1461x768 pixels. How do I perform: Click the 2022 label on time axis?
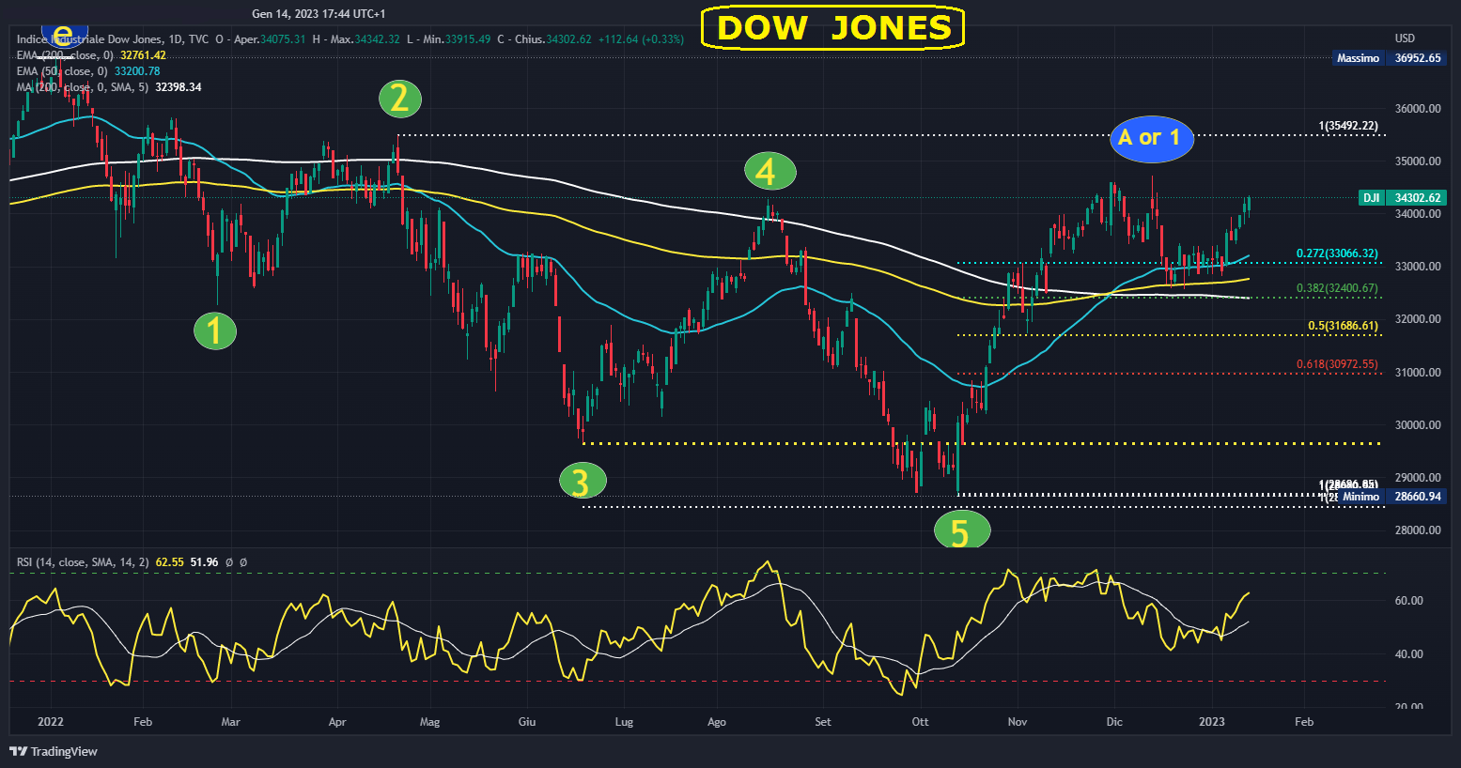[51, 722]
